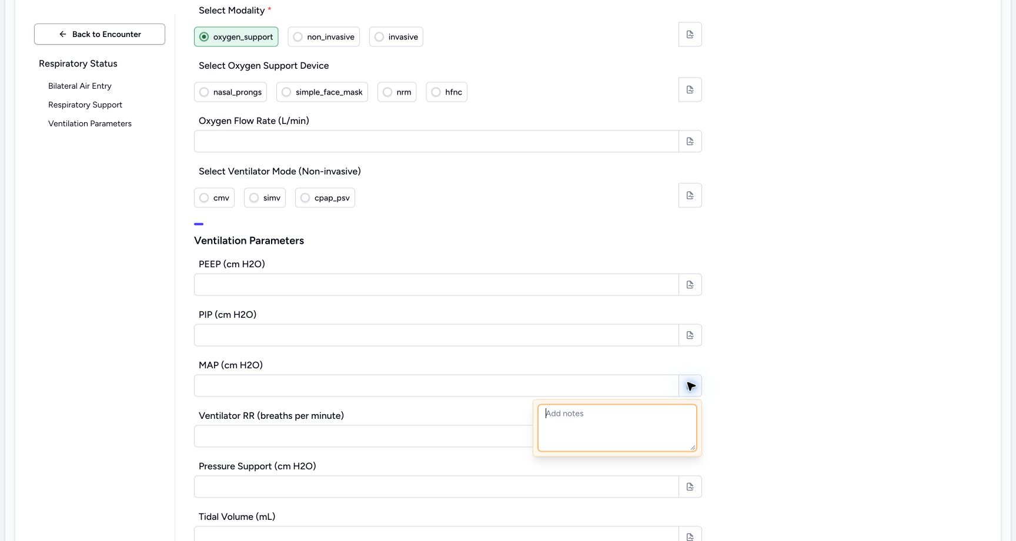Focus the Ventilator RR input field
This screenshot has width=1016, height=541.
363,436
